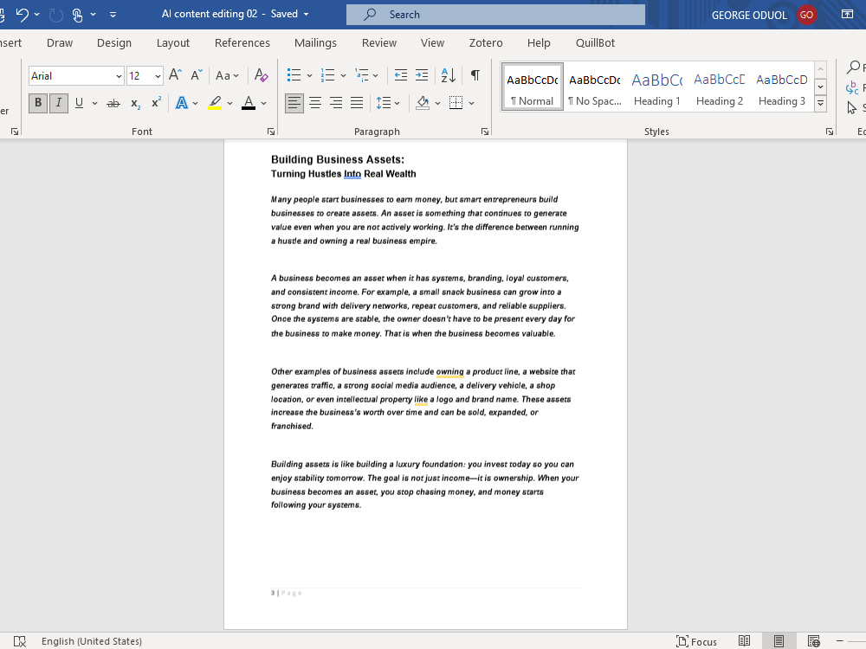Viewport: 866px width, 649px height.
Task: Click the Find magnifier icon in Editing
Action: (x=853, y=67)
